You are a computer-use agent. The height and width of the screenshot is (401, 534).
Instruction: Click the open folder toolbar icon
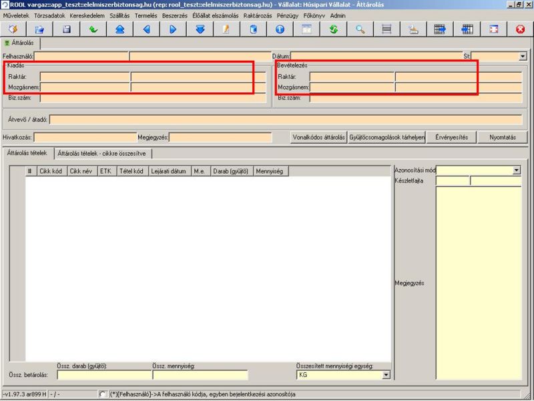pos(39,29)
